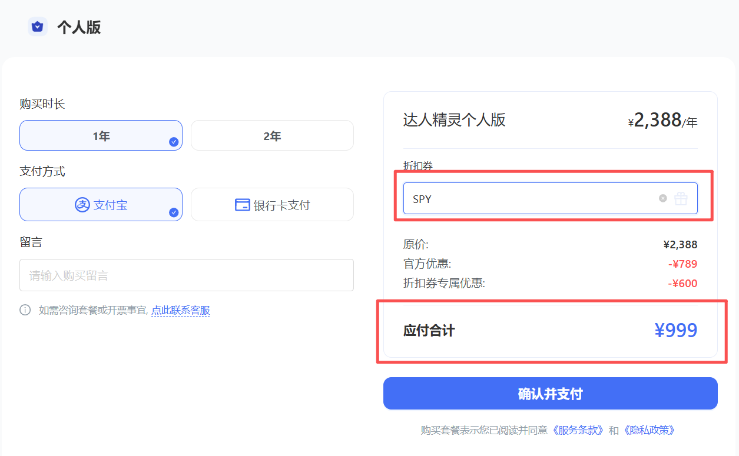Open the 隐私政策 privacy link
The height and width of the screenshot is (456, 739).
pyautogui.click(x=648, y=430)
